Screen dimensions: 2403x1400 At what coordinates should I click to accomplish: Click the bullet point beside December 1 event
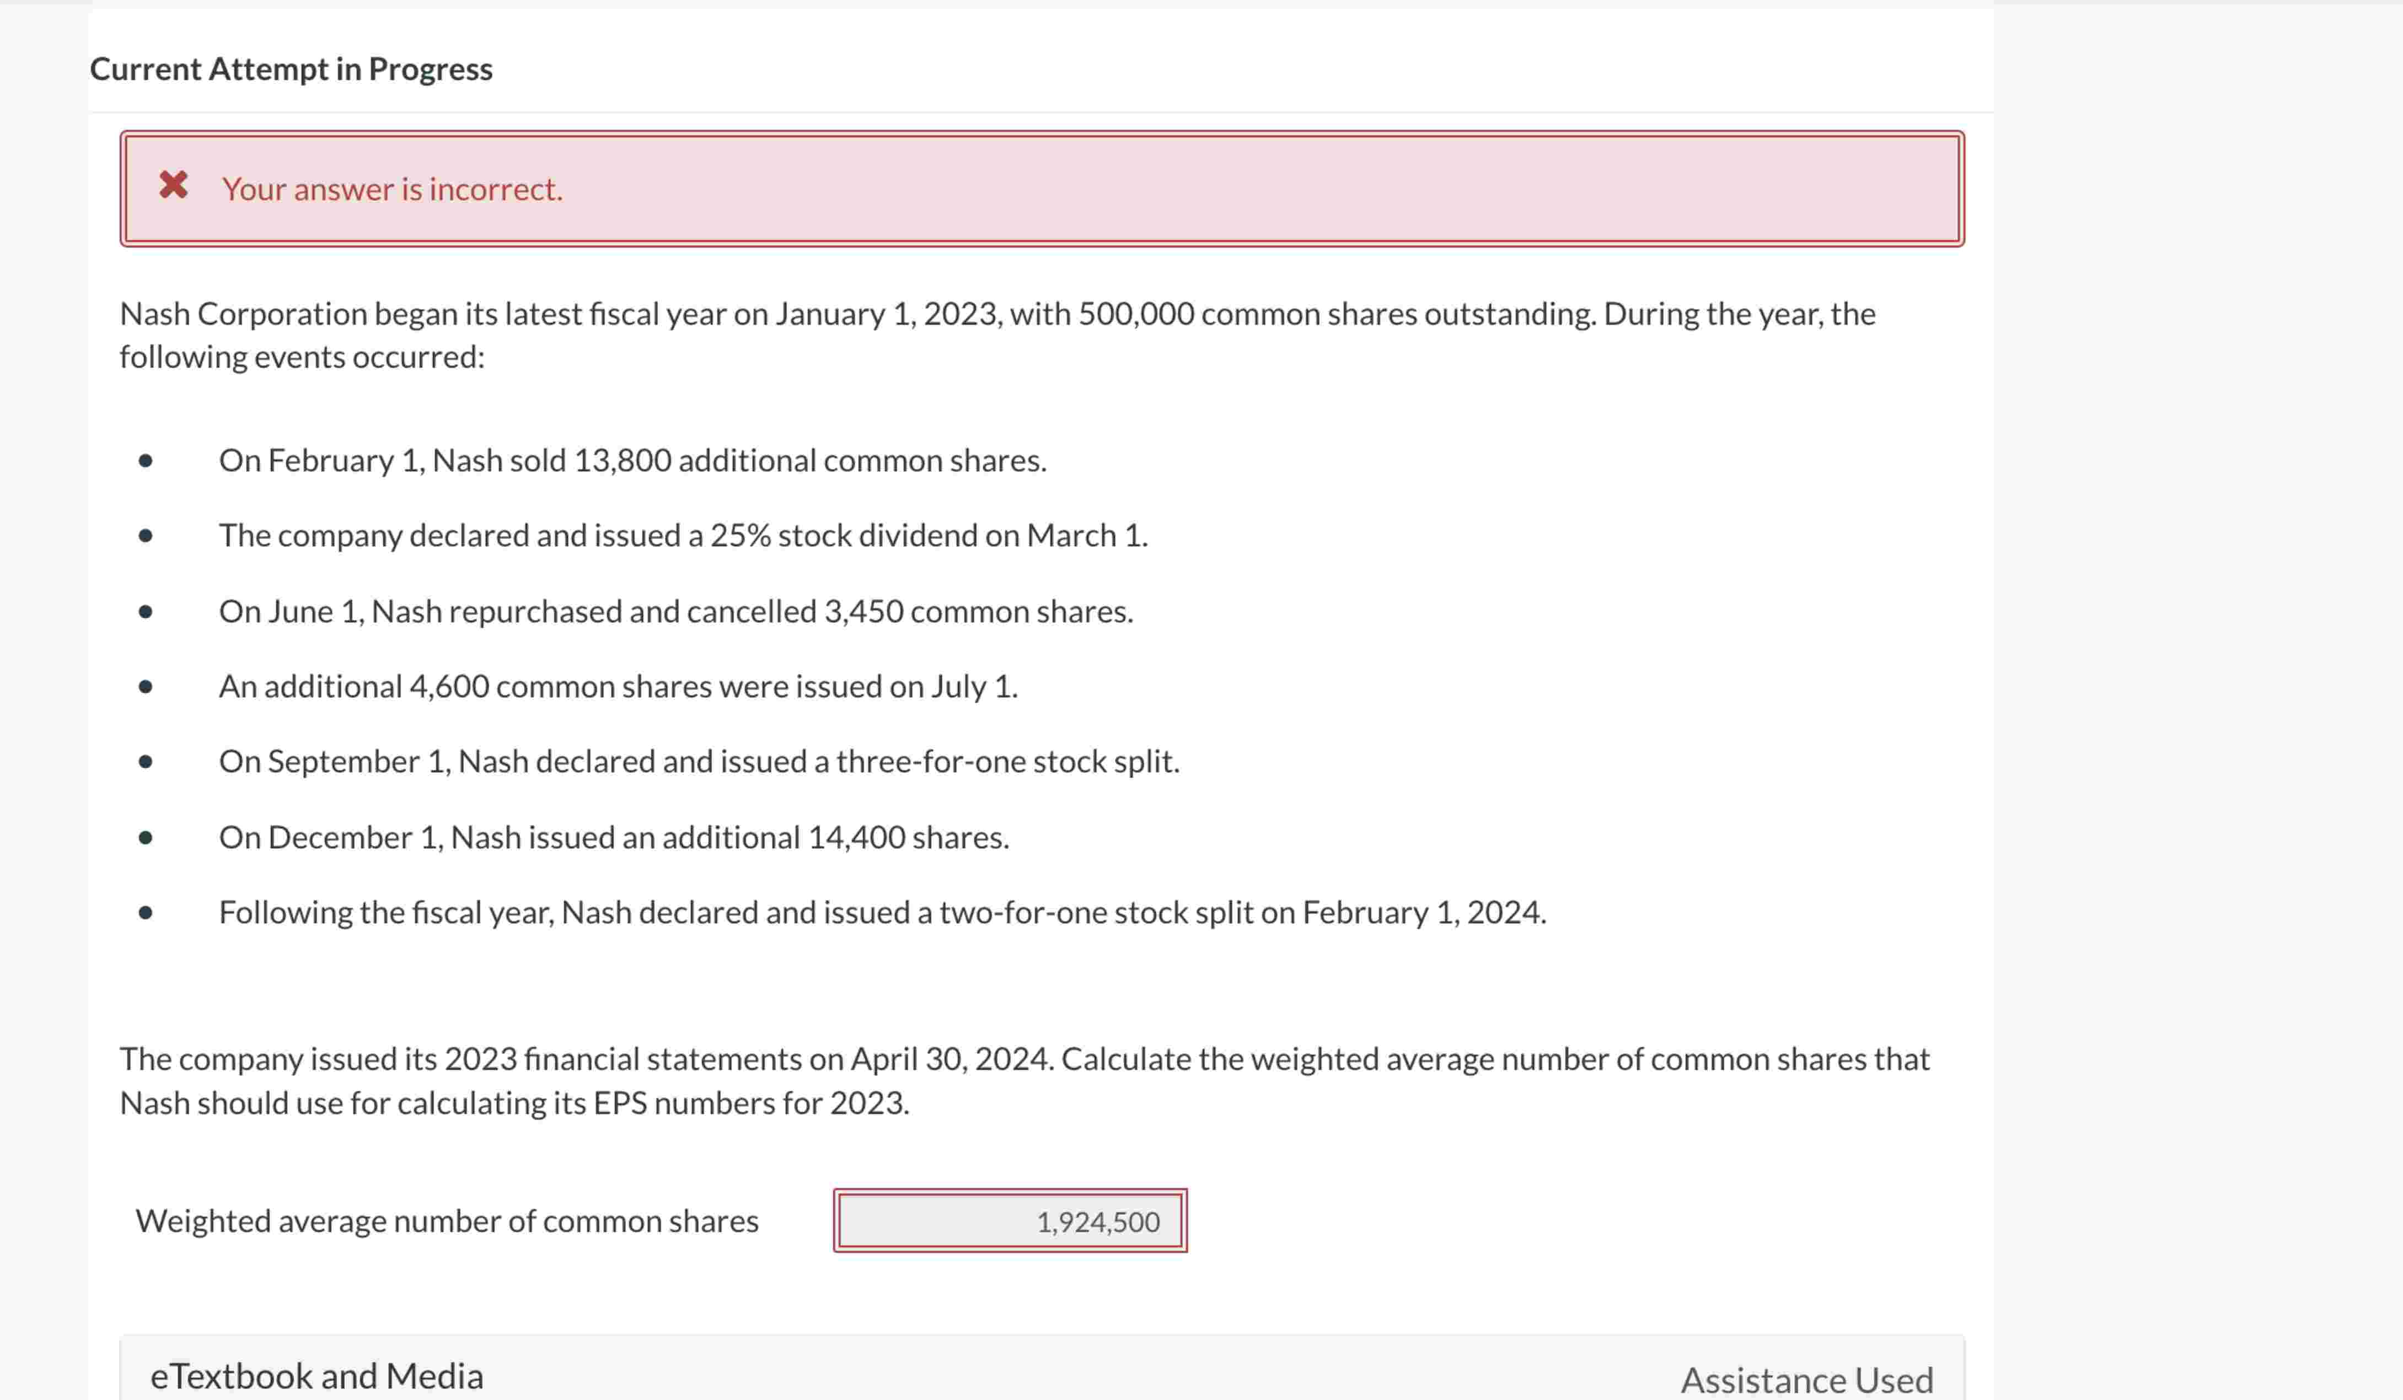145,838
